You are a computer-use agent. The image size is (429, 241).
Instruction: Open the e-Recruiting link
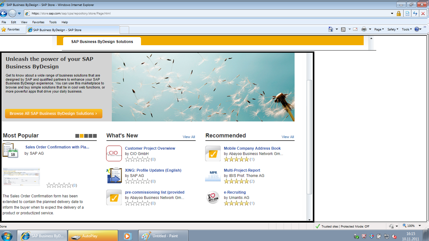pyautogui.click(x=235, y=192)
